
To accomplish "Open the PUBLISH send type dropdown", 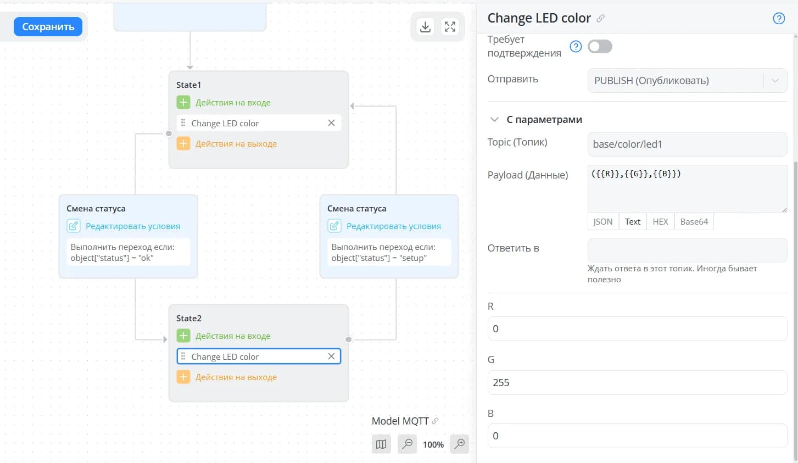I will click(687, 81).
